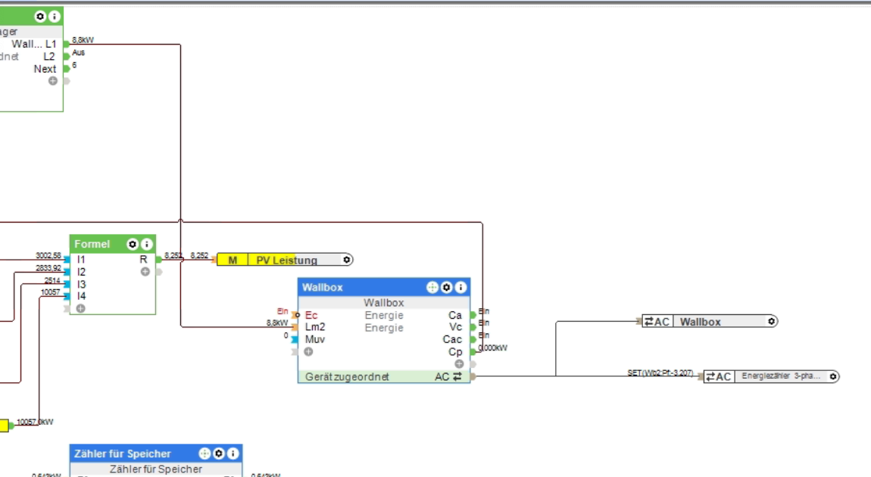Add input with plus below Wallbox Muv
Screen dimensions: 871x477
(x=308, y=351)
